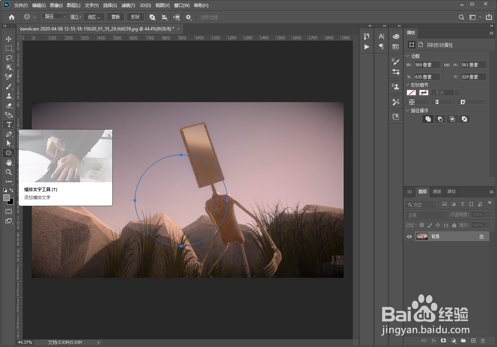Open the 不透明度 percentage dropdown arrow
497x347 pixels.
tap(488, 215)
